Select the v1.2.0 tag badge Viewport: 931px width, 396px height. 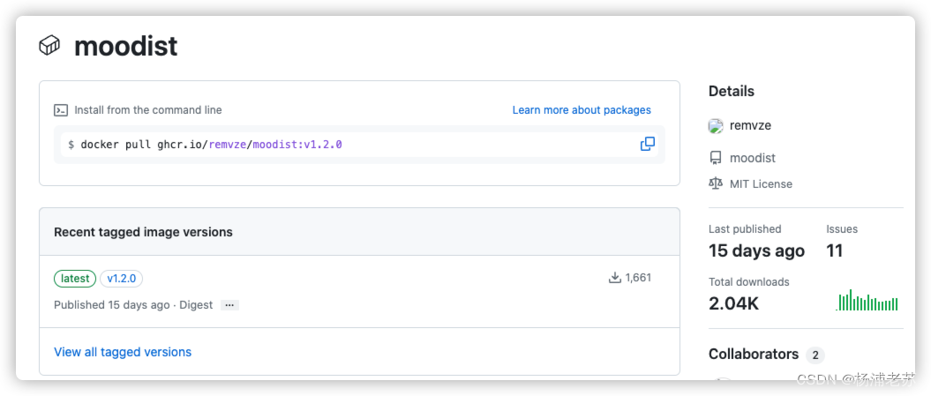click(121, 279)
